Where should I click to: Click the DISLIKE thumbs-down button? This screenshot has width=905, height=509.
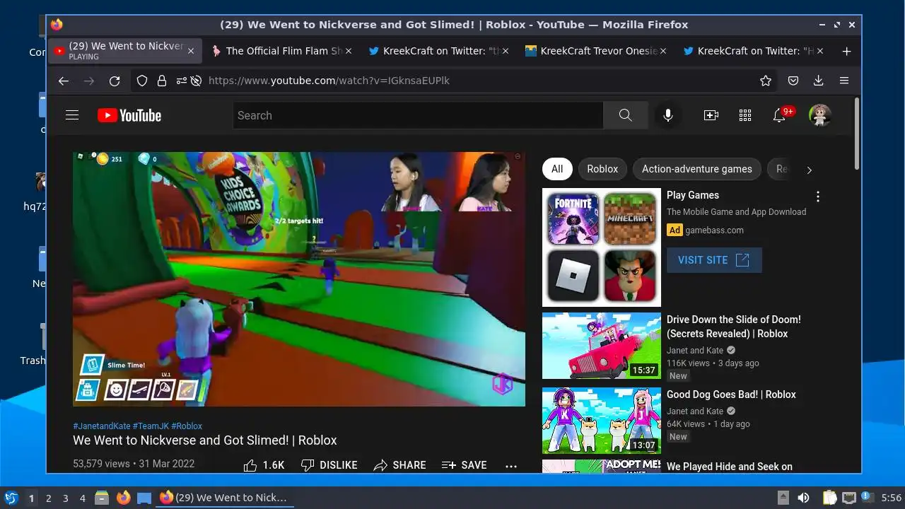coord(329,465)
